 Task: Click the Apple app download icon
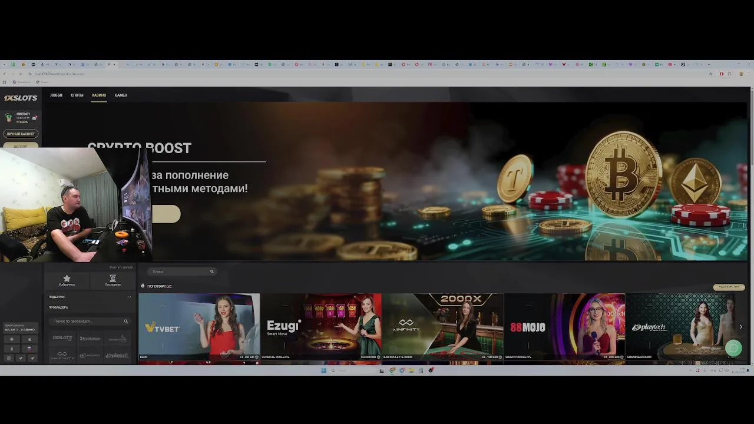(29, 339)
